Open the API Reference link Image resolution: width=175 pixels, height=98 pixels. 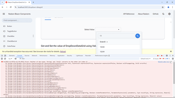coord(129,14)
